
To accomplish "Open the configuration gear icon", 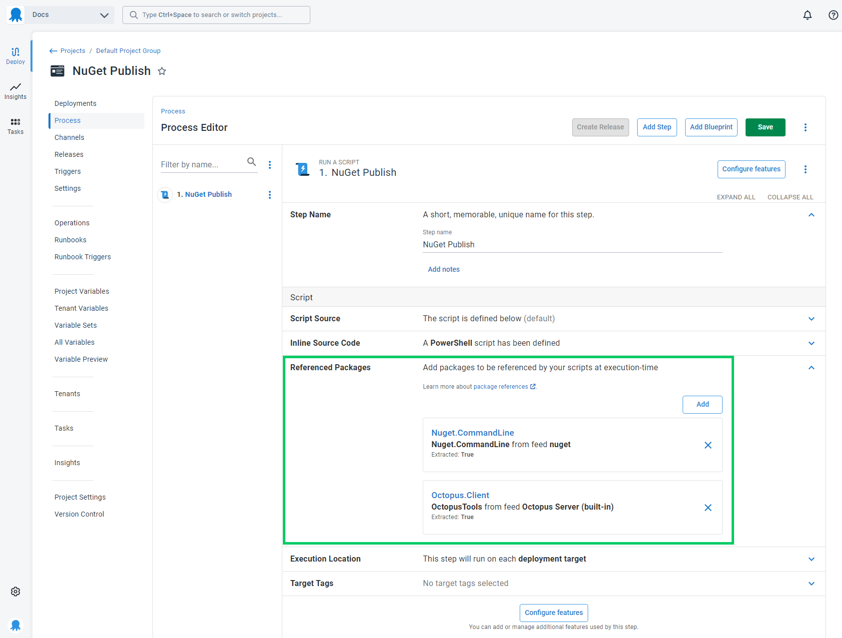I will [15, 592].
